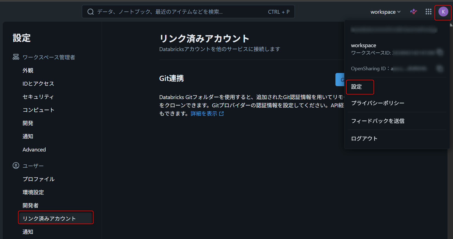The height and width of the screenshot is (239, 453).
Task: Open 通知 under the ユーザー section
Action: coord(28,232)
